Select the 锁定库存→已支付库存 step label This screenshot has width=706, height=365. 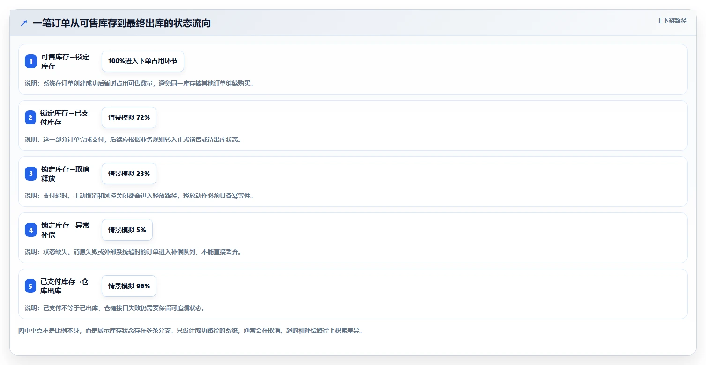point(64,117)
